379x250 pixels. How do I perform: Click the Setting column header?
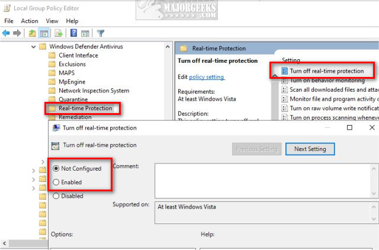tap(291, 60)
